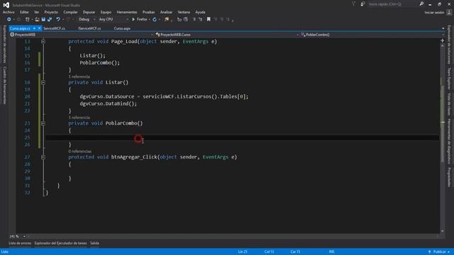Collapse the Listar method outline
The width and height of the screenshot is (454, 255).
point(43,82)
